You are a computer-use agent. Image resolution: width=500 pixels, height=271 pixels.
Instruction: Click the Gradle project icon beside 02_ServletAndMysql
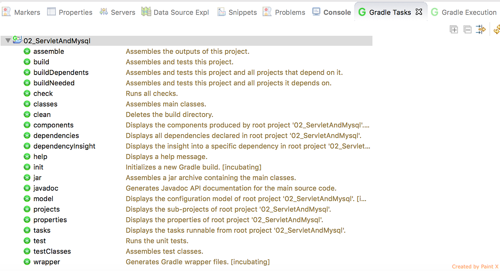[17, 40]
